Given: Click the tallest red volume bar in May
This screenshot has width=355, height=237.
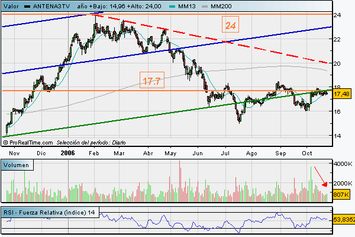Looking at the screenshot, I should point(179,181).
